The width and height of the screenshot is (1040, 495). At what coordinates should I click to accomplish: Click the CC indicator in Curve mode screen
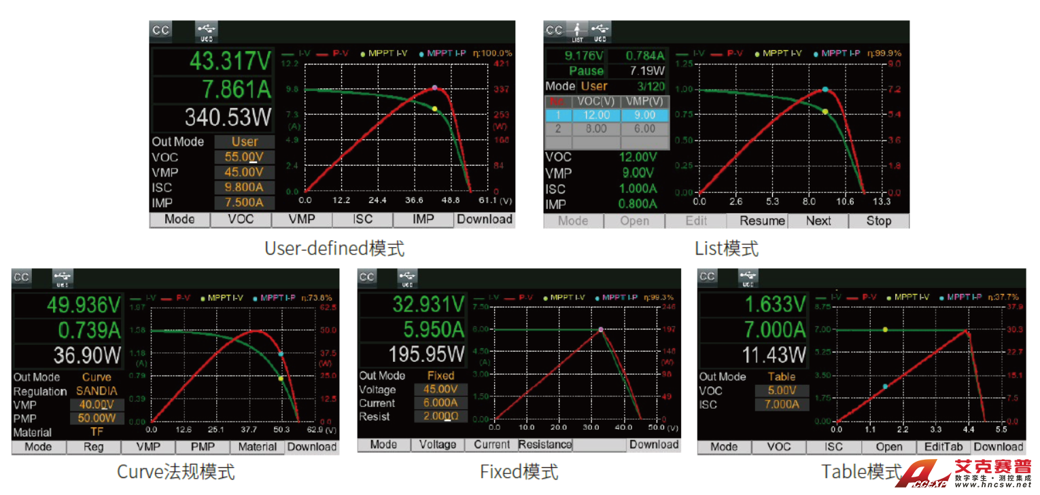(22, 277)
